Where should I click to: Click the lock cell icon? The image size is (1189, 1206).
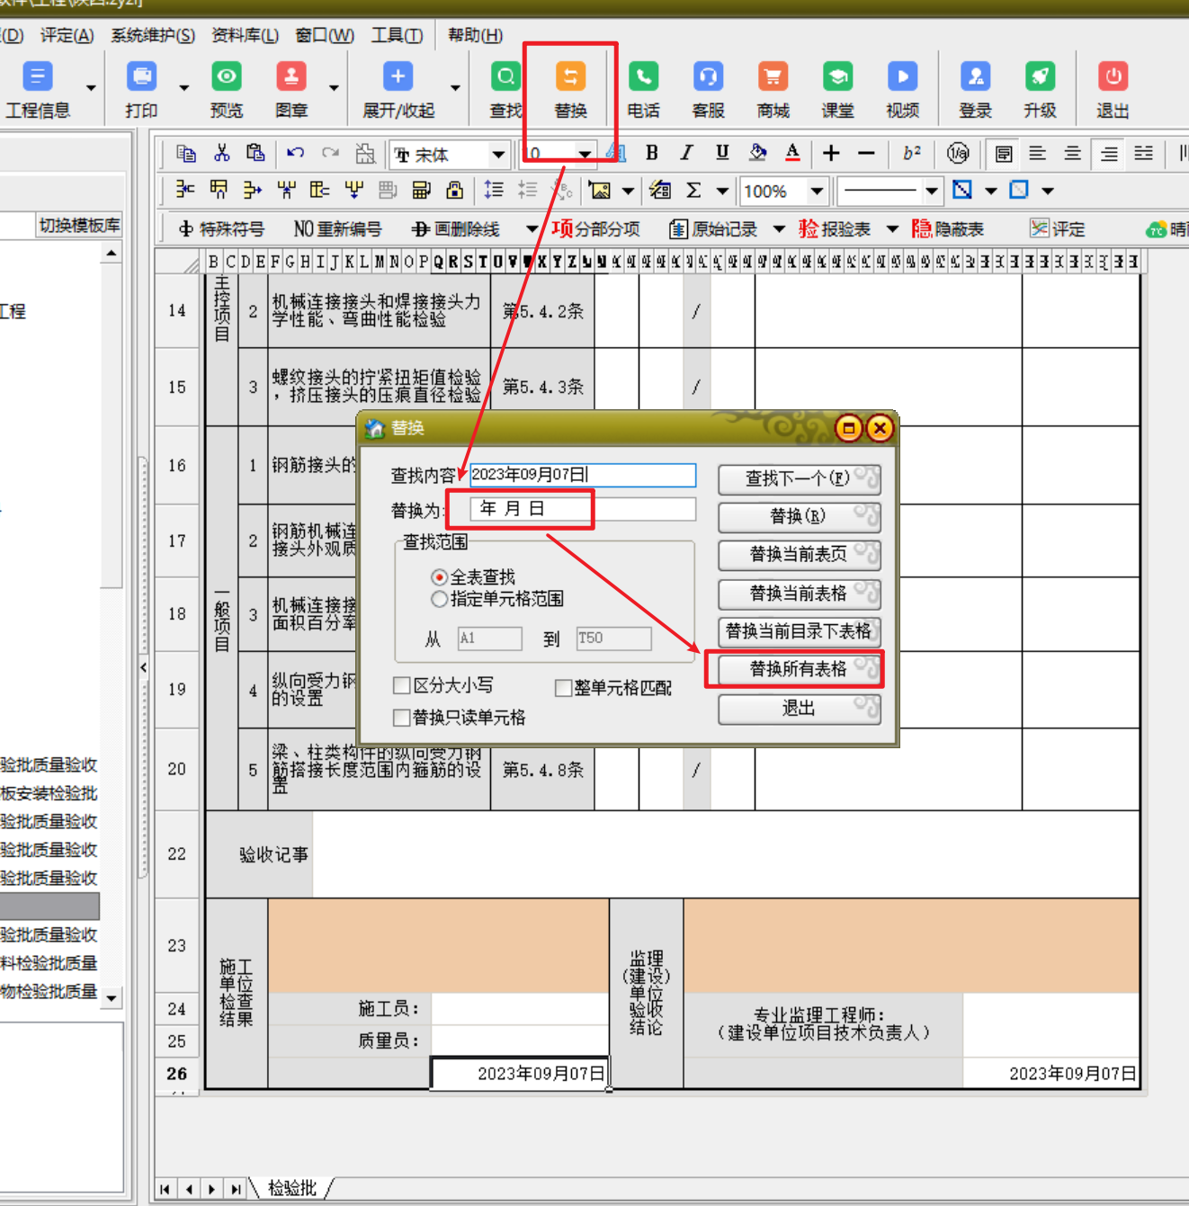(455, 190)
